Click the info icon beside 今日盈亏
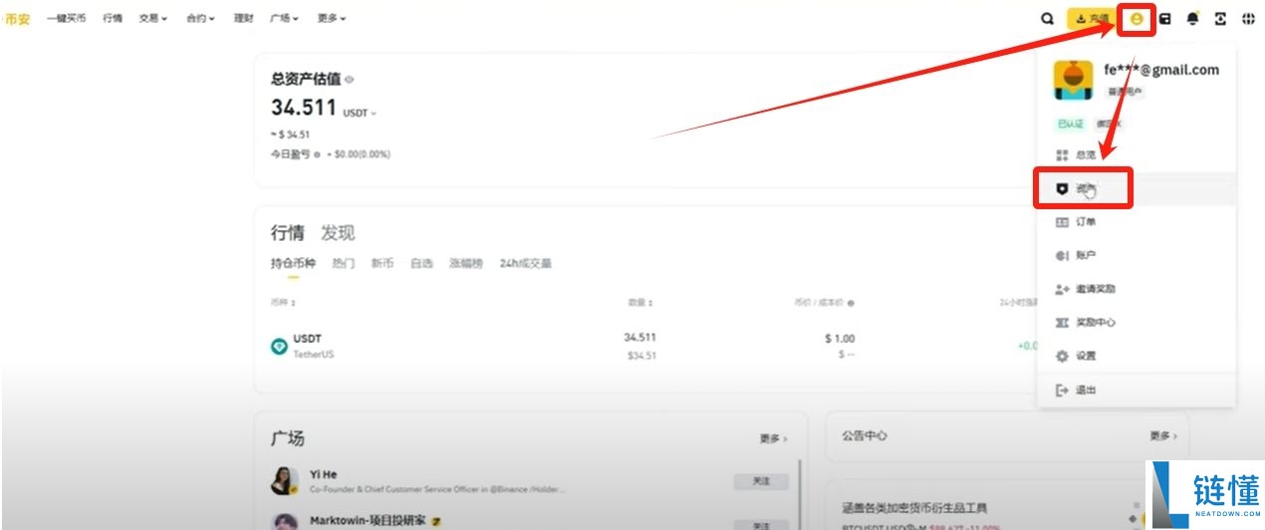 (317, 154)
